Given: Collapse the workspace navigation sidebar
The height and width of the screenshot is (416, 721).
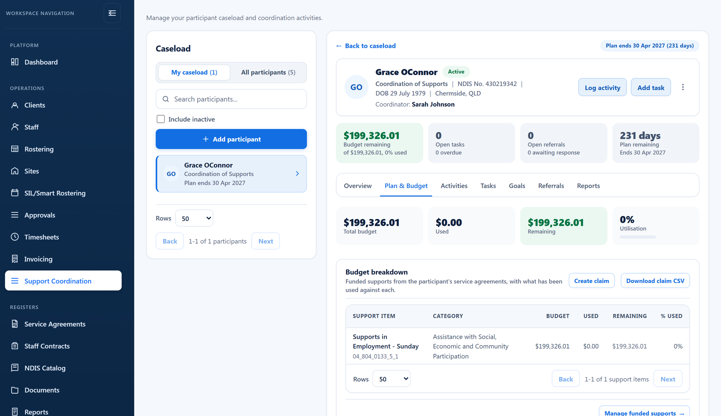Looking at the screenshot, I should (x=112, y=13).
